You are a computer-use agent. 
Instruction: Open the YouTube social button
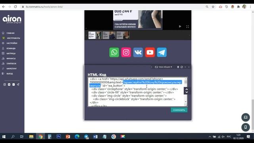tap(150, 52)
